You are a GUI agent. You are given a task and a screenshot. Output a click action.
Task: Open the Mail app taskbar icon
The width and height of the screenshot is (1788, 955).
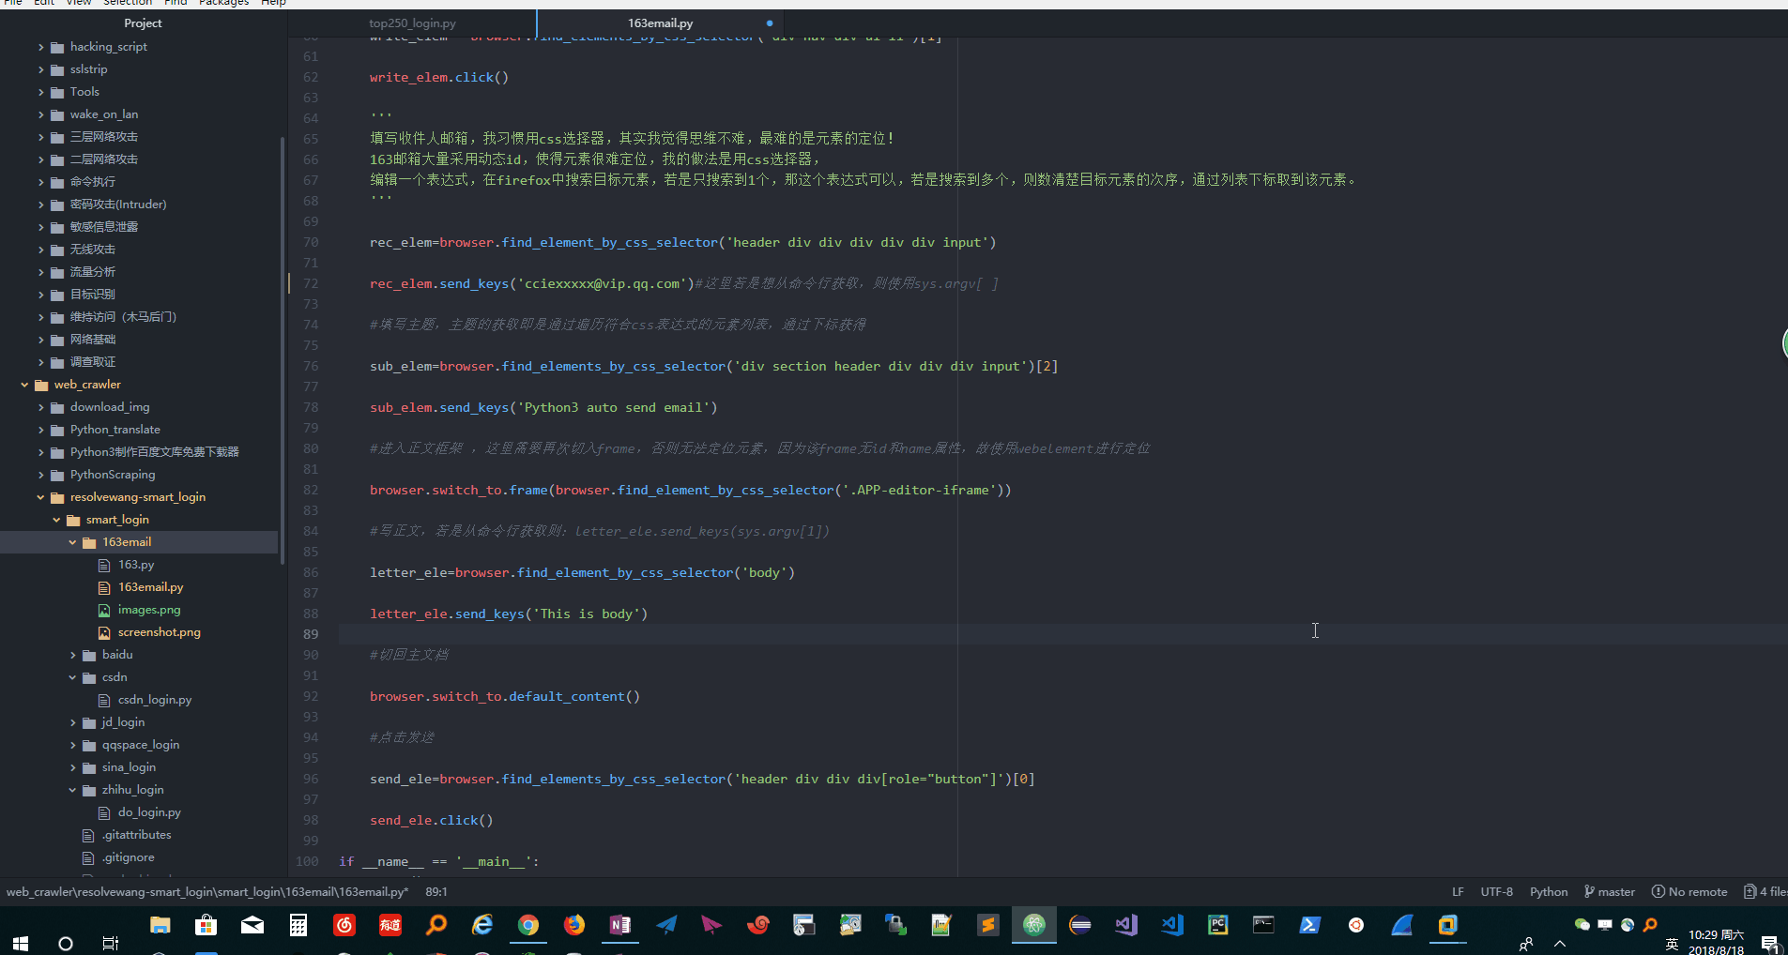coord(252,926)
